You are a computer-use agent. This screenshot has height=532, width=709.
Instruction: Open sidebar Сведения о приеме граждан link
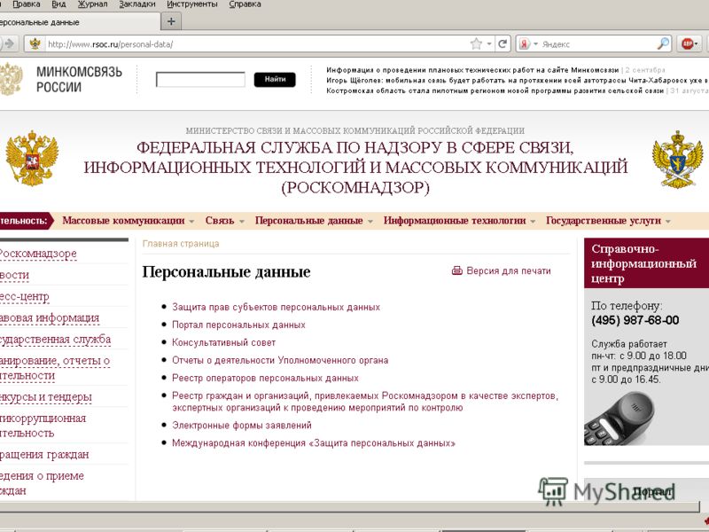[42, 482]
